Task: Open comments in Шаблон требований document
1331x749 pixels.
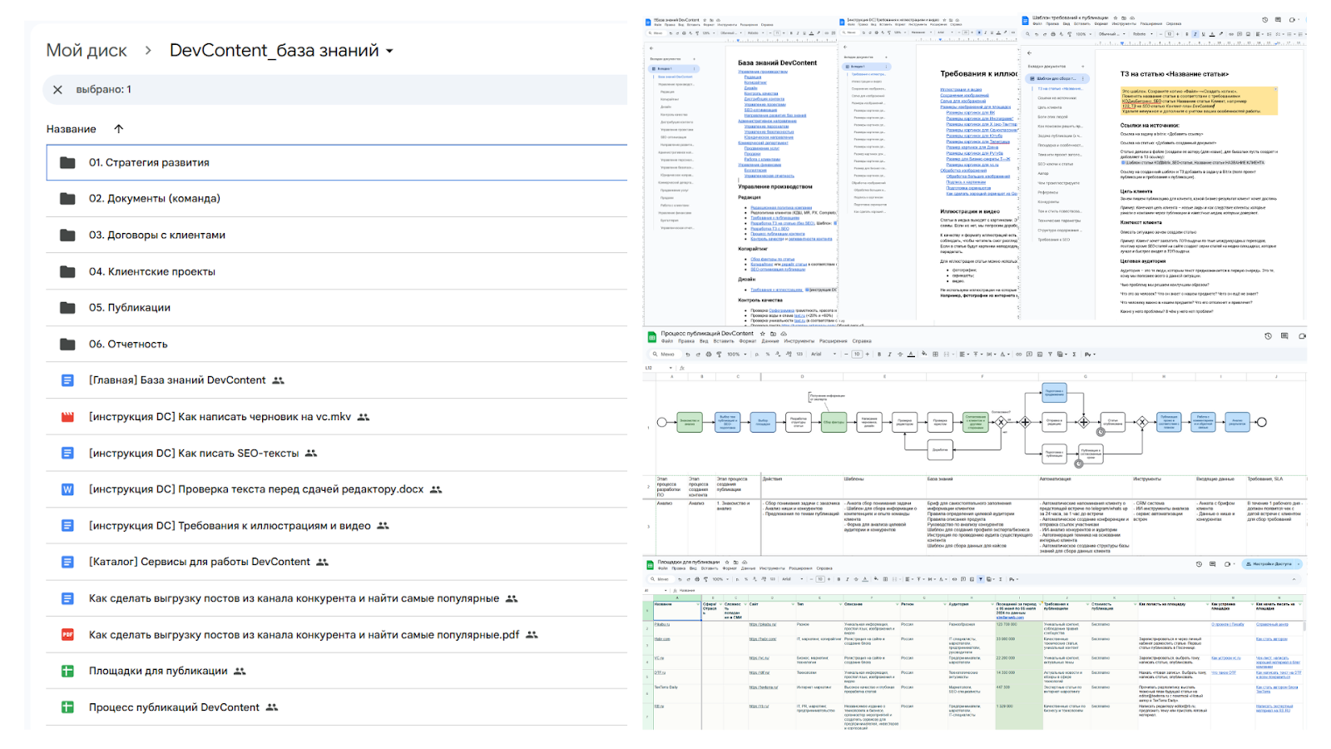Action: (1278, 20)
